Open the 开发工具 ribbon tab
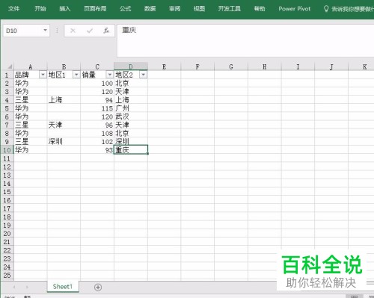This screenshot has height=298, width=374. pyautogui.click(x=230, y=9)
